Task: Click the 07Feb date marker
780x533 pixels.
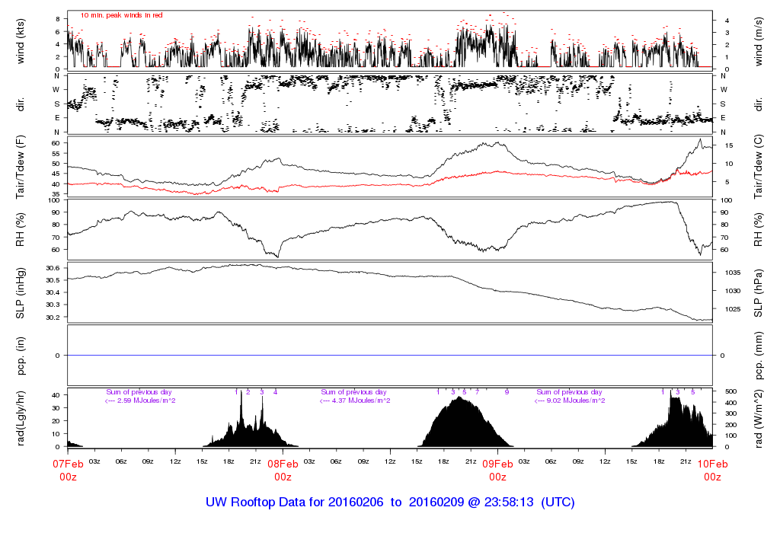Action: 68,463
